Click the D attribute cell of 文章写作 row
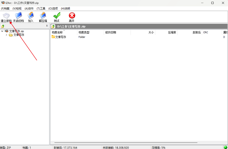The height and width of the screenshot is (149, 228). pyautogui.click(x=224, y=37)
